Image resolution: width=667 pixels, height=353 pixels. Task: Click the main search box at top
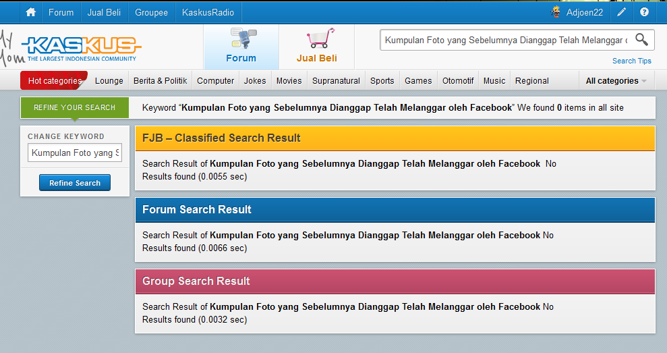pos(506,40)
